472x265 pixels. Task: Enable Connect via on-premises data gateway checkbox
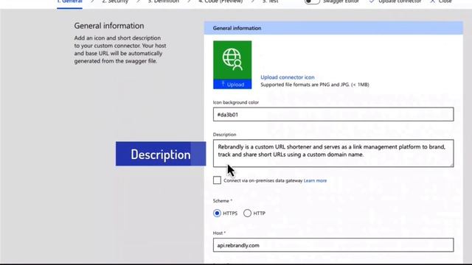tap(217, 180)
